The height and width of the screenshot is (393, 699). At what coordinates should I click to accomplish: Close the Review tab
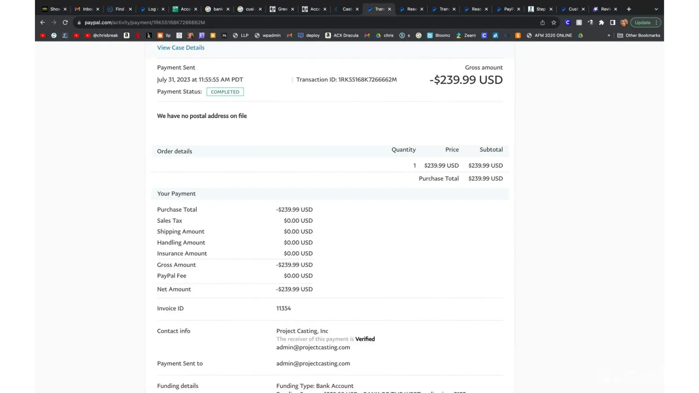[x=616, y=9]
